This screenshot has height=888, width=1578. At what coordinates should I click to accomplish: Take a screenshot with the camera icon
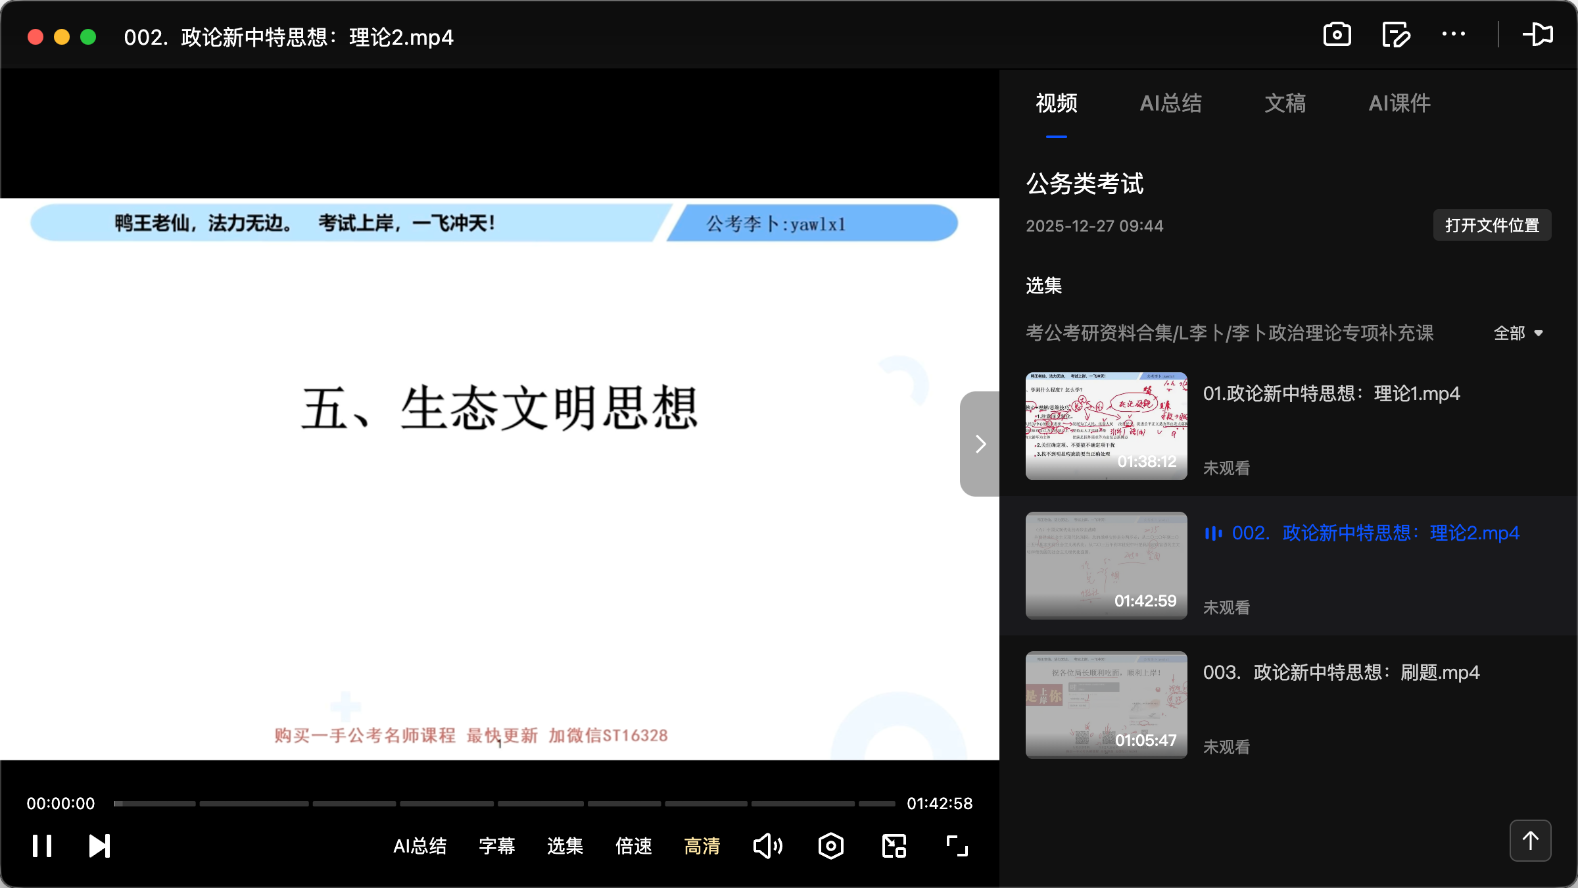[x=1337, y=35]
